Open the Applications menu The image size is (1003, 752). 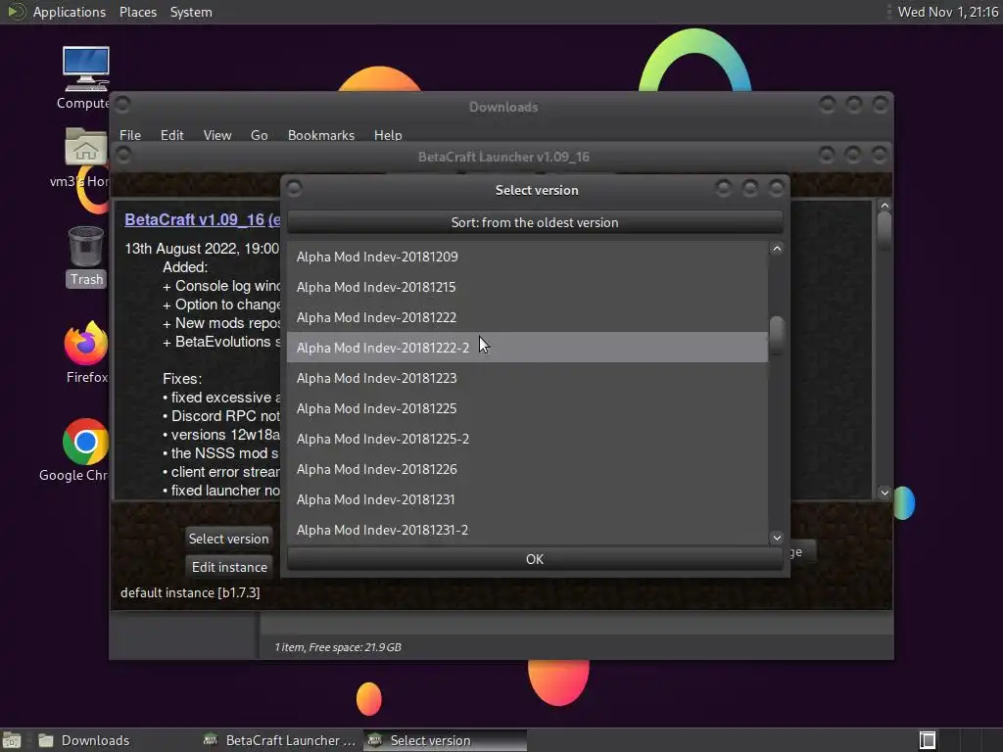(x=70, y=12)
